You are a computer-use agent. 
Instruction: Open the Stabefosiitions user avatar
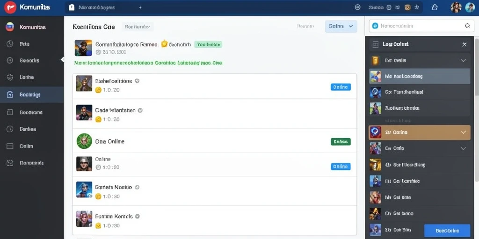(84, 84)
